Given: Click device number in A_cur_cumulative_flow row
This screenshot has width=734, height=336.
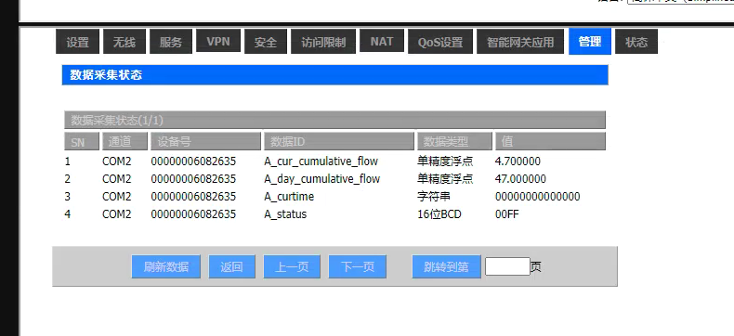Looking at the screenshot, I should (193, 162).
